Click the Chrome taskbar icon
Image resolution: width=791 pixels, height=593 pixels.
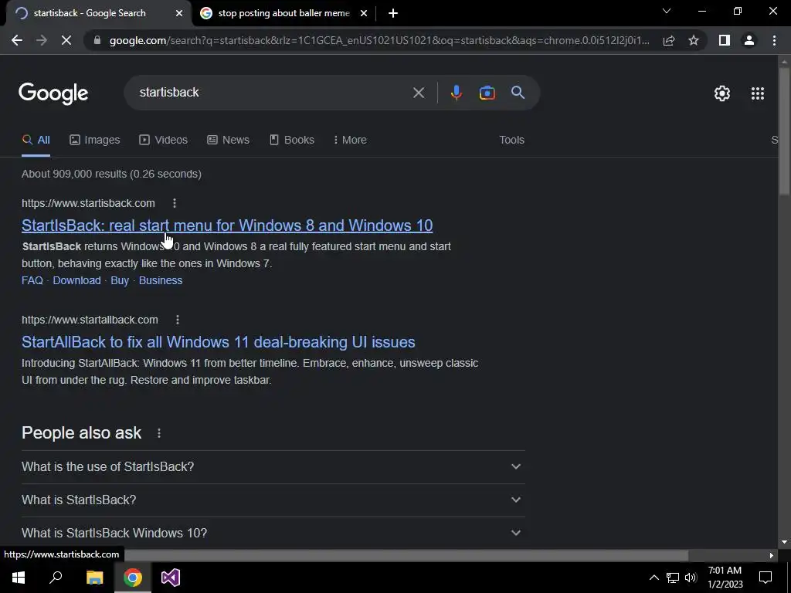(x=133, y=578)
